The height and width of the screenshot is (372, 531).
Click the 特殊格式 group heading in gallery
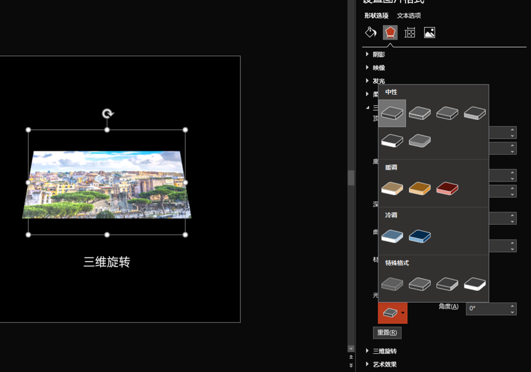click(397, 263)
